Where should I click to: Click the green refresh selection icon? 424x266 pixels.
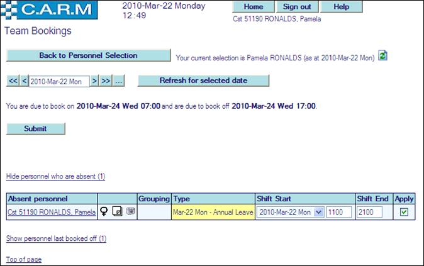click(x=382, y=56)
